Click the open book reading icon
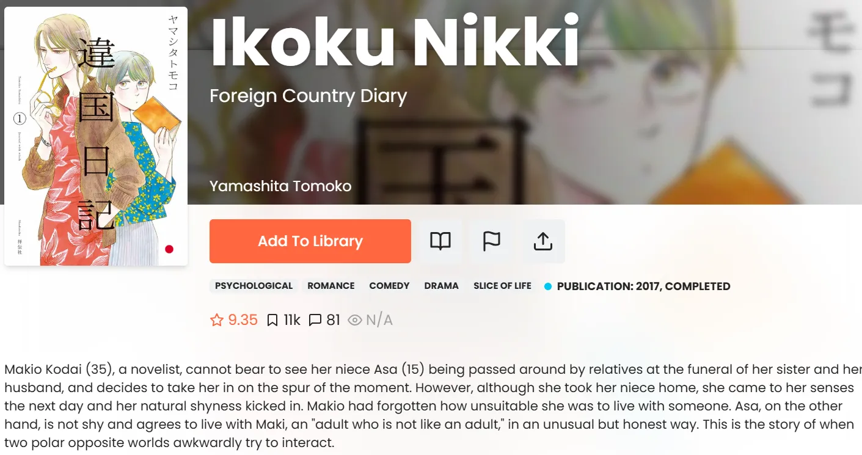 pyautogui.click(x=440, y=241)
